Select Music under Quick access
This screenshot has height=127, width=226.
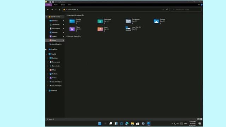click(55, 40)
